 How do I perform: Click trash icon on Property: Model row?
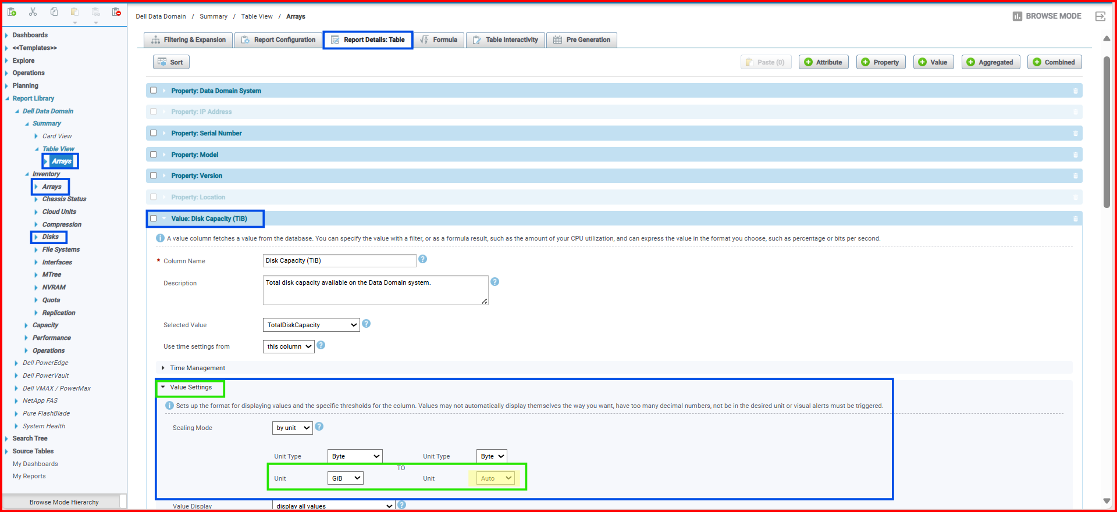(1075, 155)
